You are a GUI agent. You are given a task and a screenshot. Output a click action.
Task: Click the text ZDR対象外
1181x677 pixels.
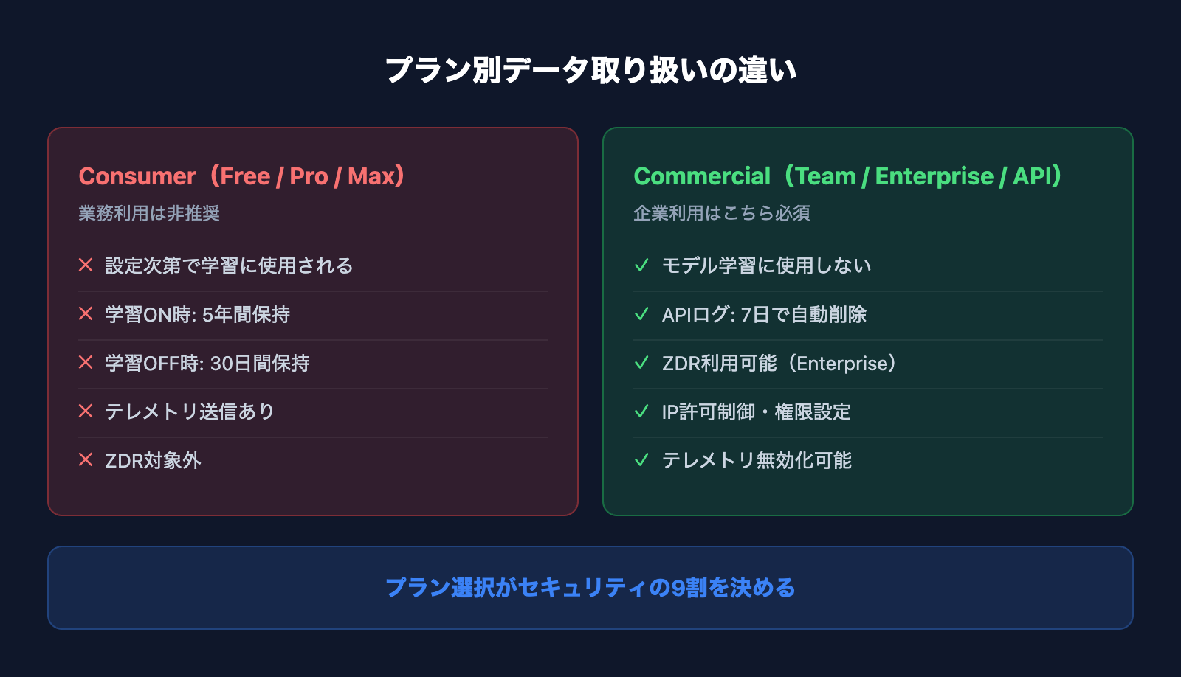coord(153,460)
